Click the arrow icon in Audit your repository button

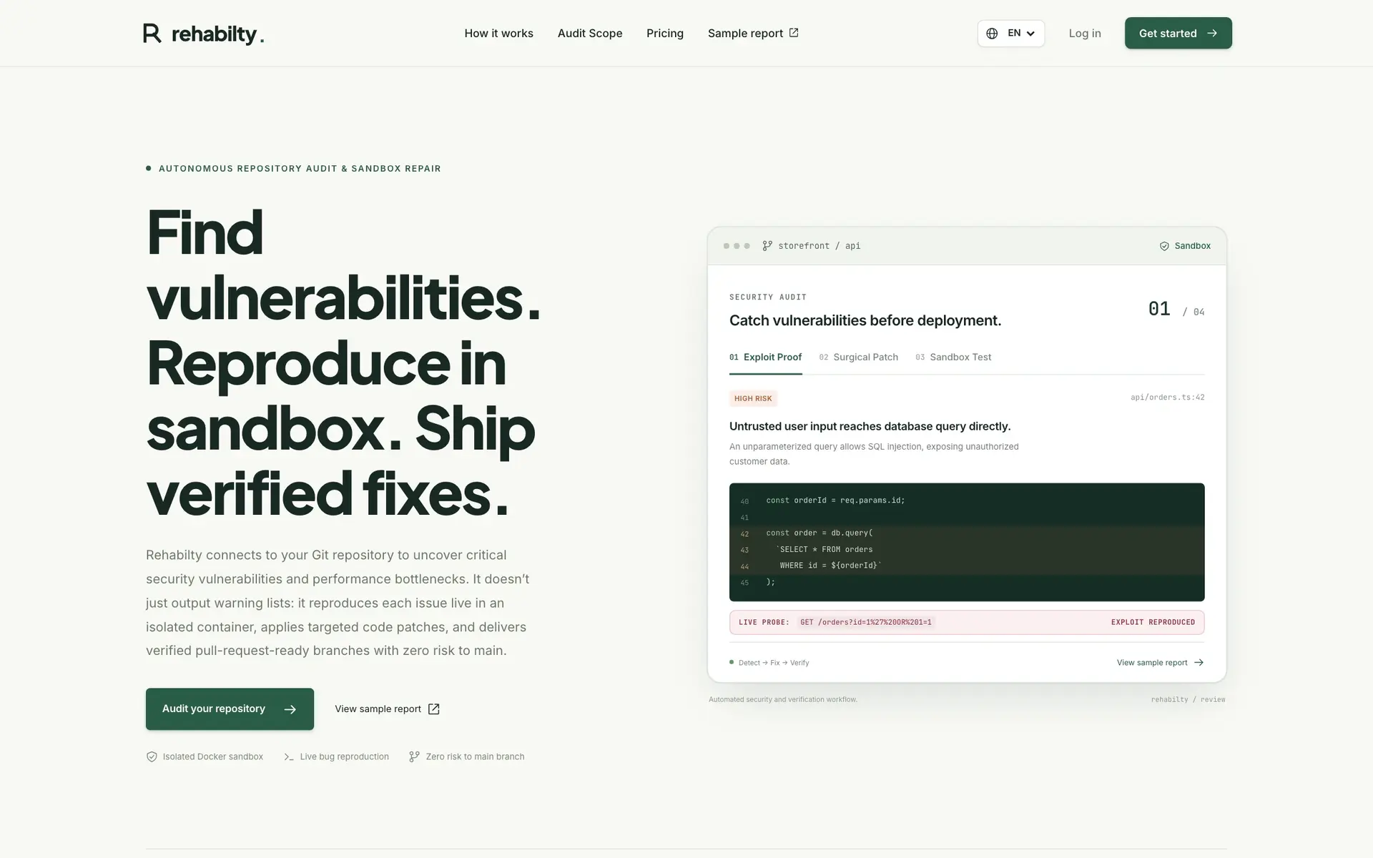(290, 709)
